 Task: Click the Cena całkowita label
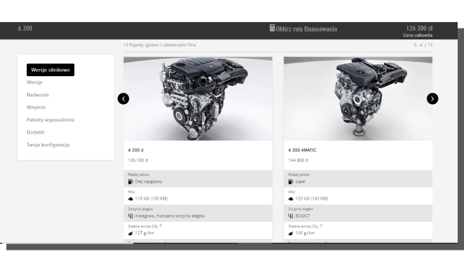pos(418,36)
